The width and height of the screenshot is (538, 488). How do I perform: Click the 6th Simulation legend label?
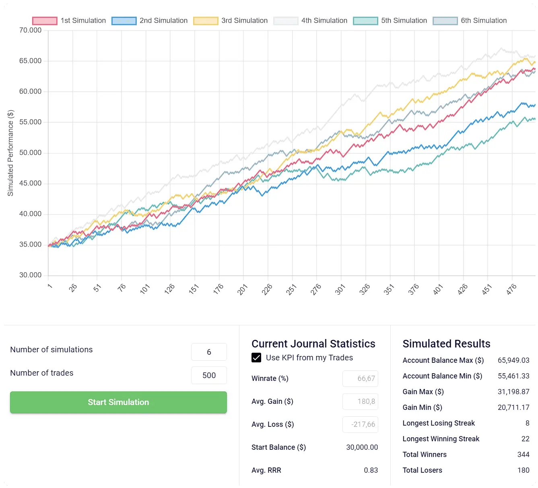[x=484, y=21]
